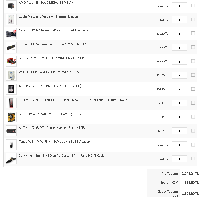This screenshot has height=197, width=201.
Task: Select the WD 1TB Blue row checkbox
Action: pyautogui.click(x=193, y=75)
